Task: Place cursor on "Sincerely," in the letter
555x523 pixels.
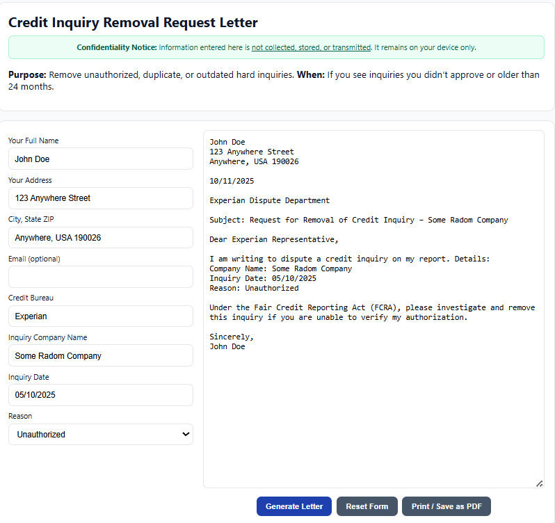Action: [x=232, y=337]
